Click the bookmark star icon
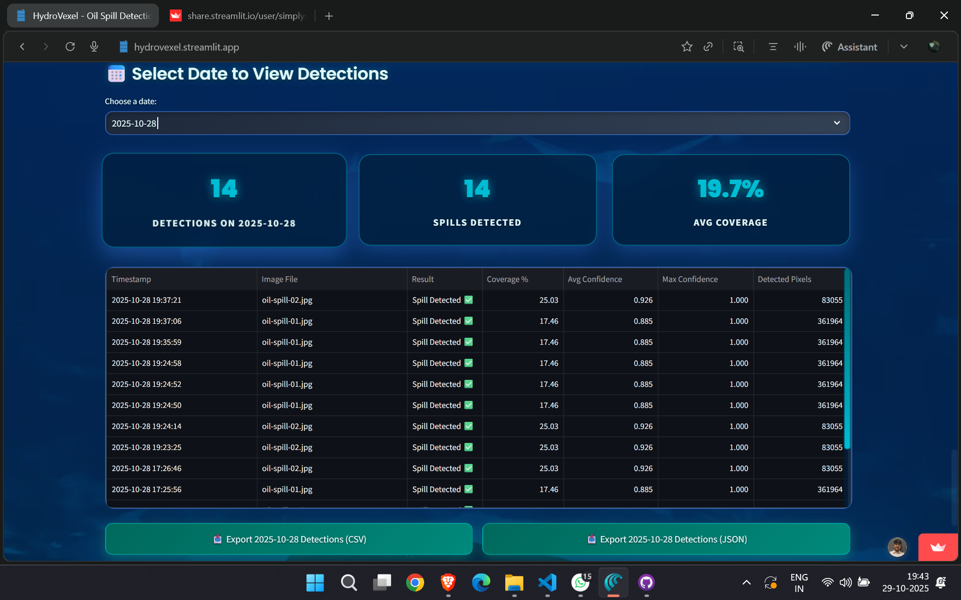The image size is (961, 600). tap(687, 47)
